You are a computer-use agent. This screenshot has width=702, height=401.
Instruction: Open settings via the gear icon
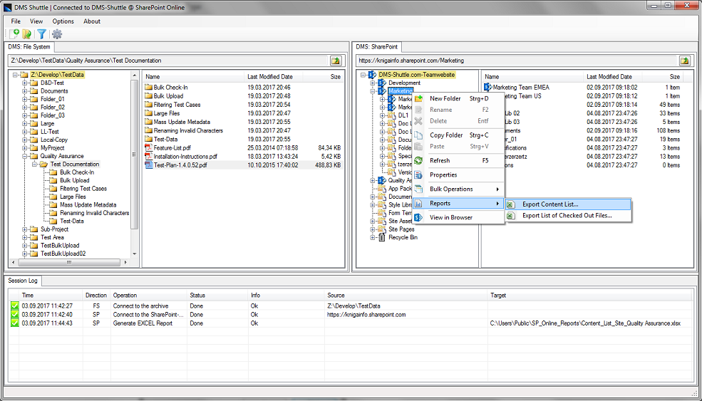click(x=57, y=34)
